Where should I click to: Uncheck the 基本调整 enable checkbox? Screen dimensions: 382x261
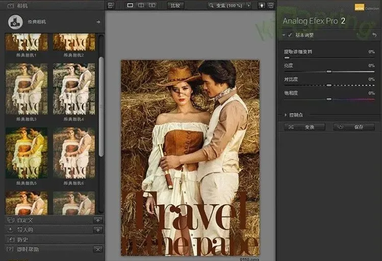pos(290,35)
